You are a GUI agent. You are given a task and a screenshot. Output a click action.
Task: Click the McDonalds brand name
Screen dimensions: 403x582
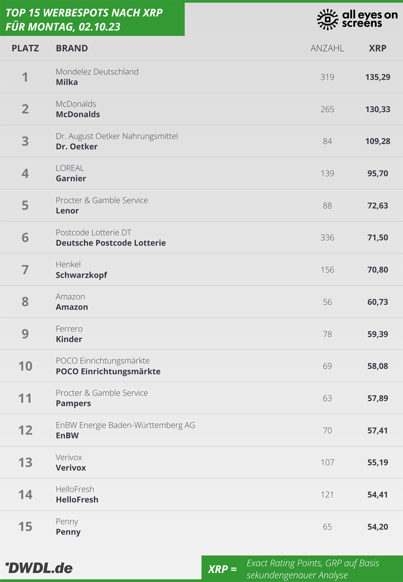pos(78,114)
